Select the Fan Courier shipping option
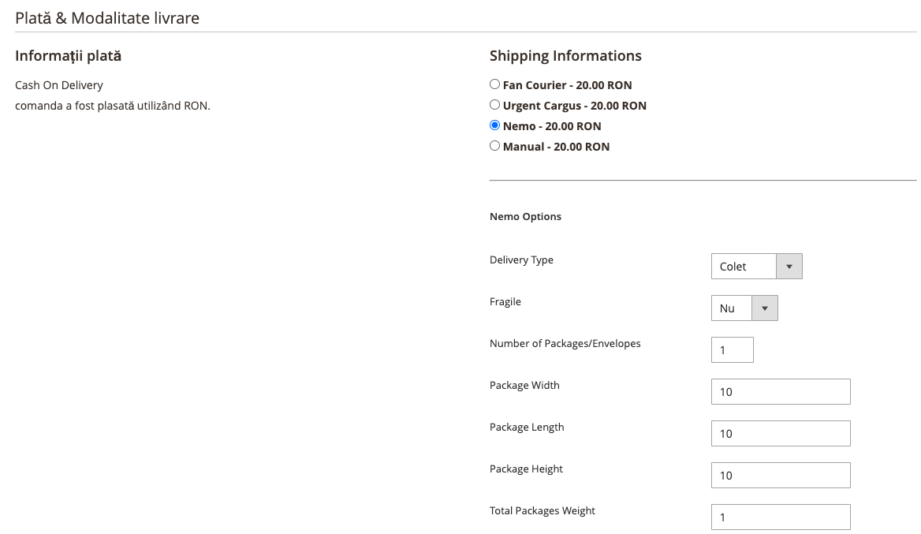 coord(494,84)
